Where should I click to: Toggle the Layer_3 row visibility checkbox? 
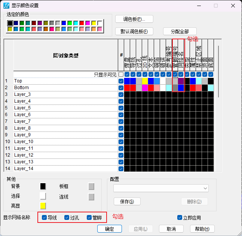pos(121,94)
